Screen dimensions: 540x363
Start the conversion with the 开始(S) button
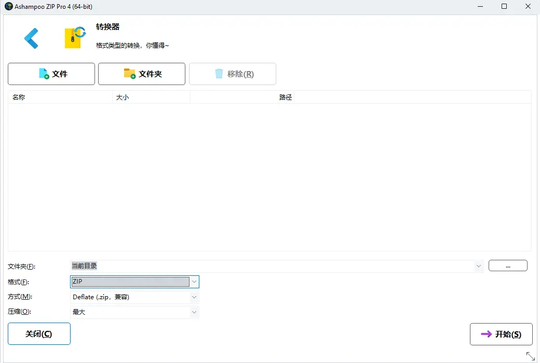(x=501, y=334)
